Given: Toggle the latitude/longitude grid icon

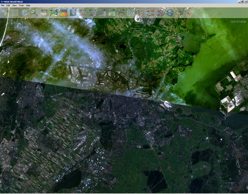Looking at the screenshot, I should coord(15,13).
